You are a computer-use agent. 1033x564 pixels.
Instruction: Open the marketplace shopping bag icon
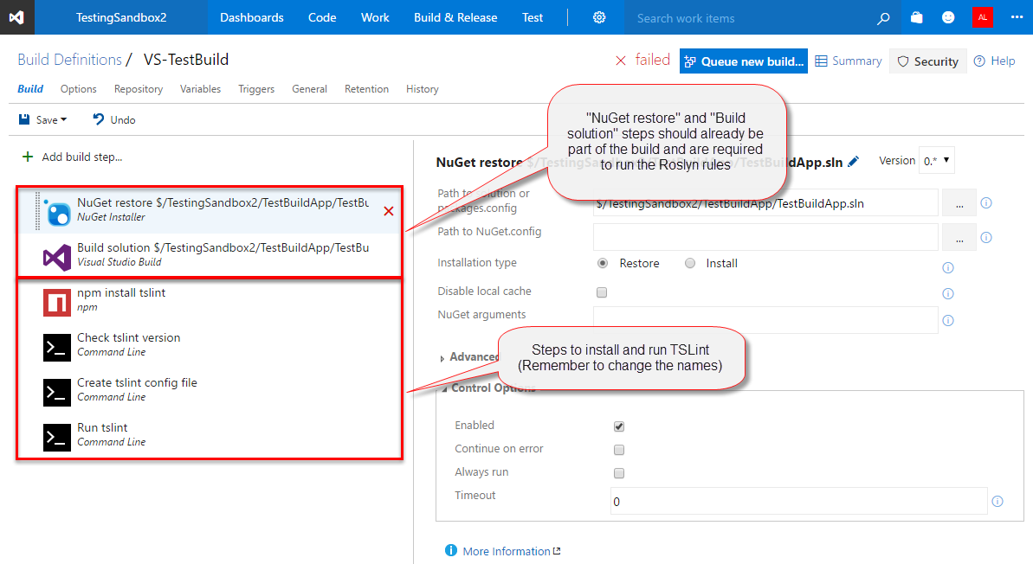click(917, 17)
